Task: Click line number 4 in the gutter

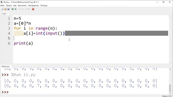Action: coord(9,33)
